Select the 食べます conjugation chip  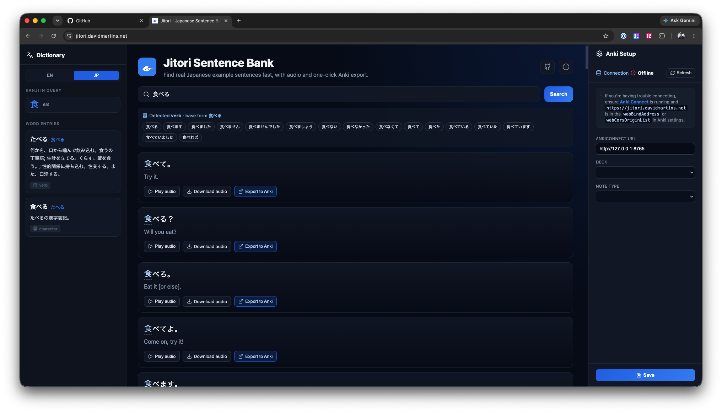coord(174,127)
